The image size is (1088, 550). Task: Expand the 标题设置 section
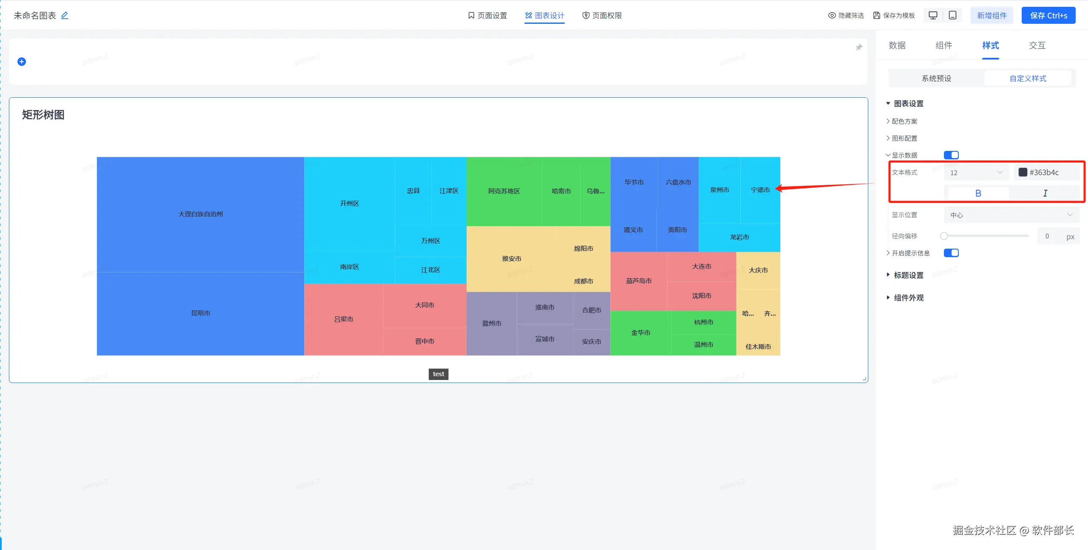908,275
